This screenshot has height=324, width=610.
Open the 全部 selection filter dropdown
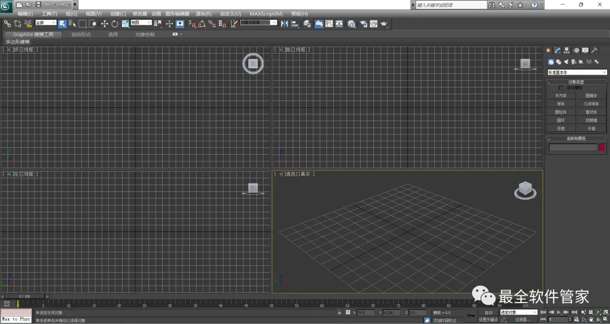[46, 23]
